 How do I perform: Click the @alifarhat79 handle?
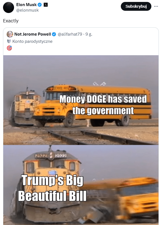click(x=70, y=34)
